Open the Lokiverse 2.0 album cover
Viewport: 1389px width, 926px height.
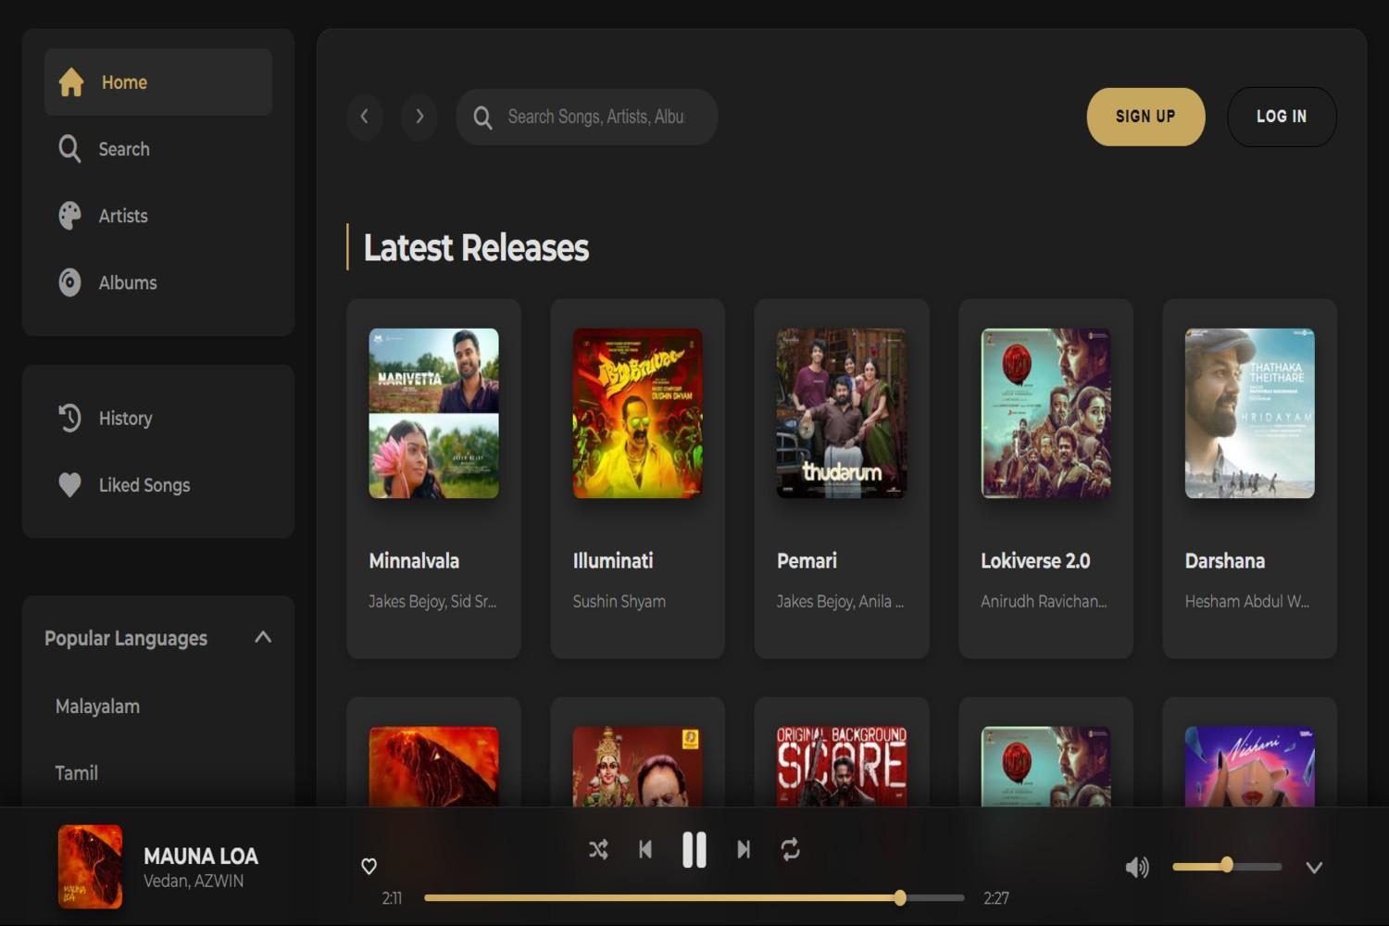point(1045,413)
